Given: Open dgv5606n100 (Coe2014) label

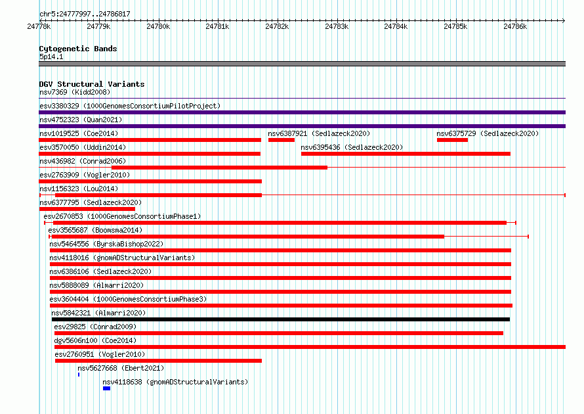Looking at the screenshot, I should tap(95, 340).
